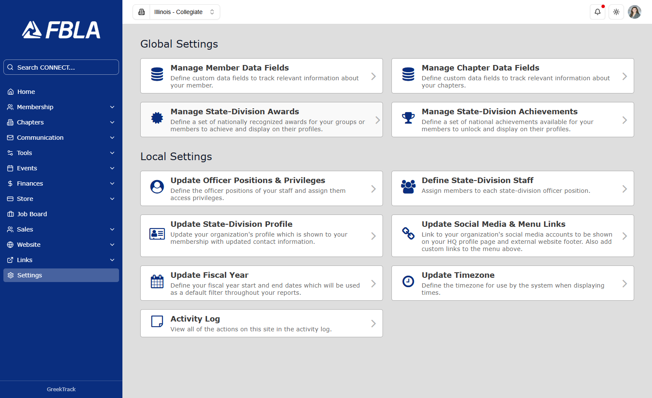Click the group icon for Define State-Division Staff

pos(408,187)
